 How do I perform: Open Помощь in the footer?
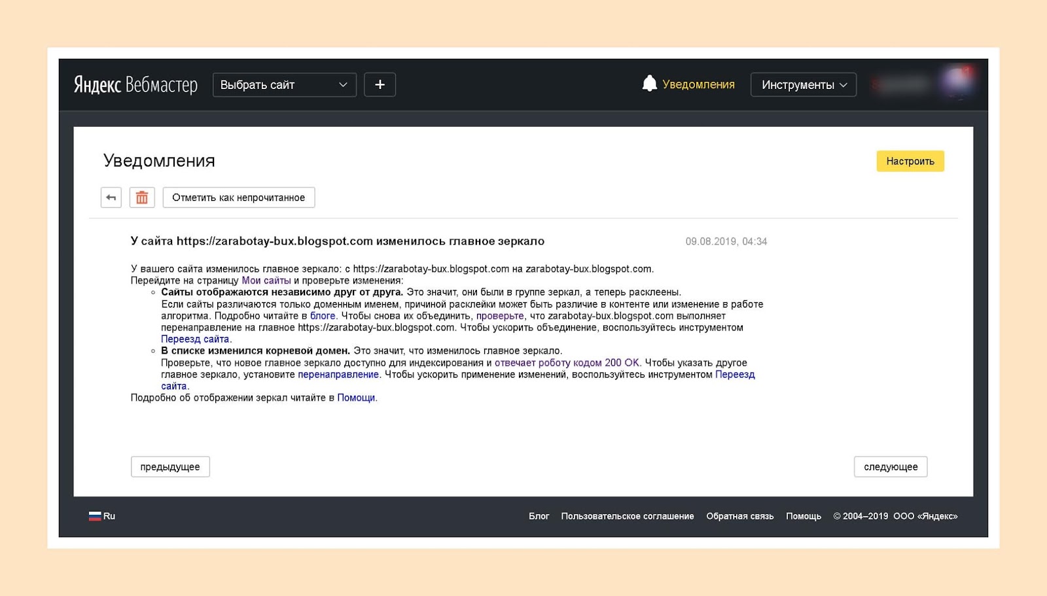[804, 516]
